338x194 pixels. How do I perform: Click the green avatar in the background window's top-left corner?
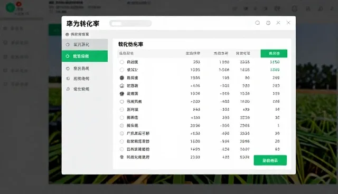(10, 8)
